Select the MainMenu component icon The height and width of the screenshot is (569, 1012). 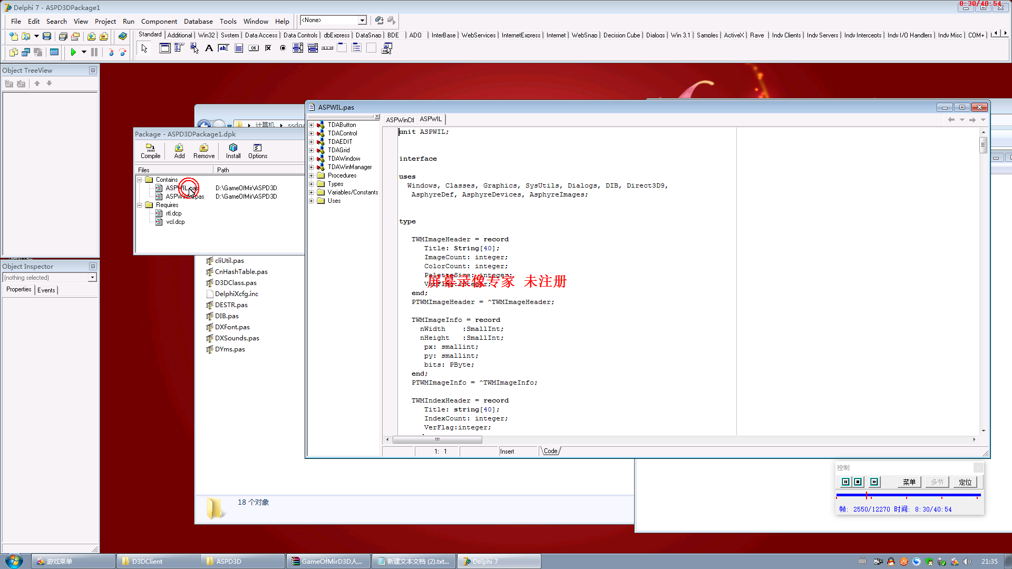pos(179,48)
